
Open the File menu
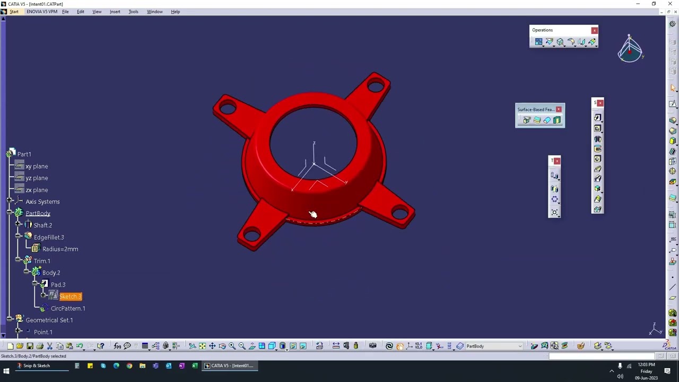click(x=65, y=12)
